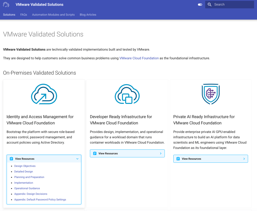Click clipboard icon in Developer Ready View Resources

(95, 153)
